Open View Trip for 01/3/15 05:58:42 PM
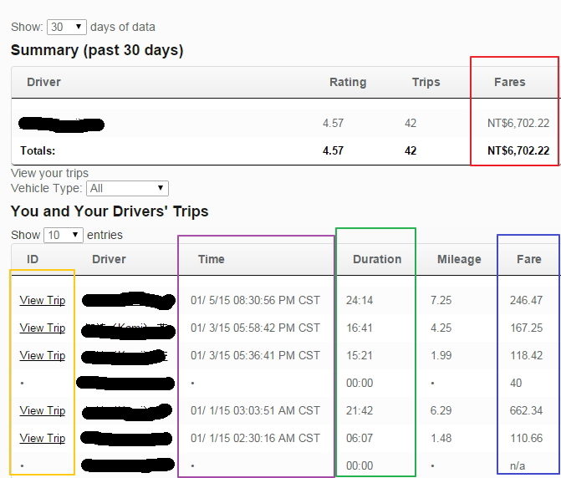Screen dimensions: 561x478 click(42, 328)
